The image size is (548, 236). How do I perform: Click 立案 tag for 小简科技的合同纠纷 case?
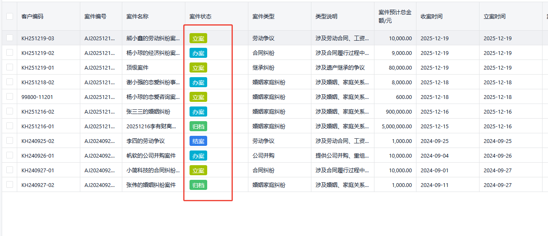coord(198,170)
